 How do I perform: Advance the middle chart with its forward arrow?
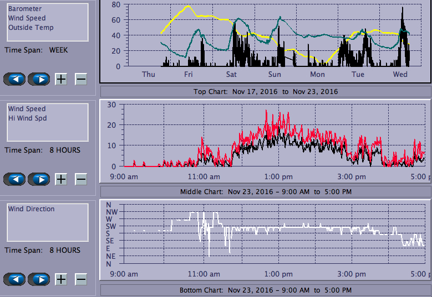39,179
